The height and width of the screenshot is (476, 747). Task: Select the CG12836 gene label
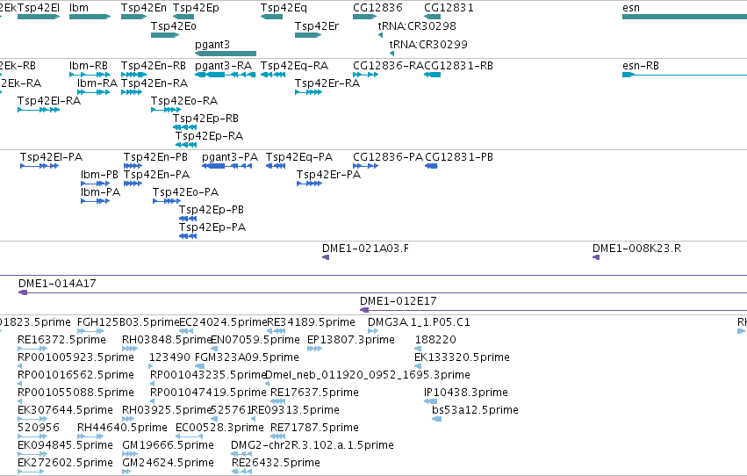coord(377,8)
